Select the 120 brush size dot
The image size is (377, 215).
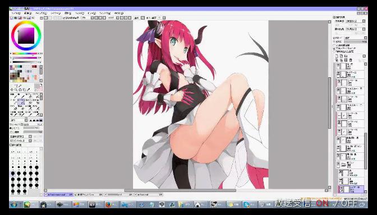click(36, 179)
